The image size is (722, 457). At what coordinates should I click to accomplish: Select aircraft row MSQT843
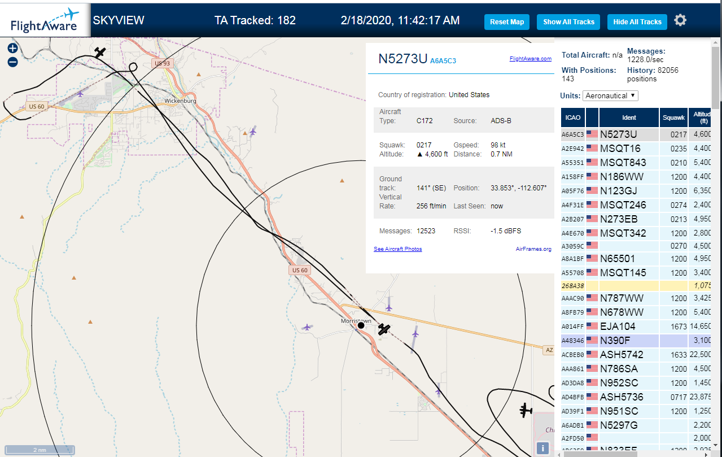(x=636, y=163)
